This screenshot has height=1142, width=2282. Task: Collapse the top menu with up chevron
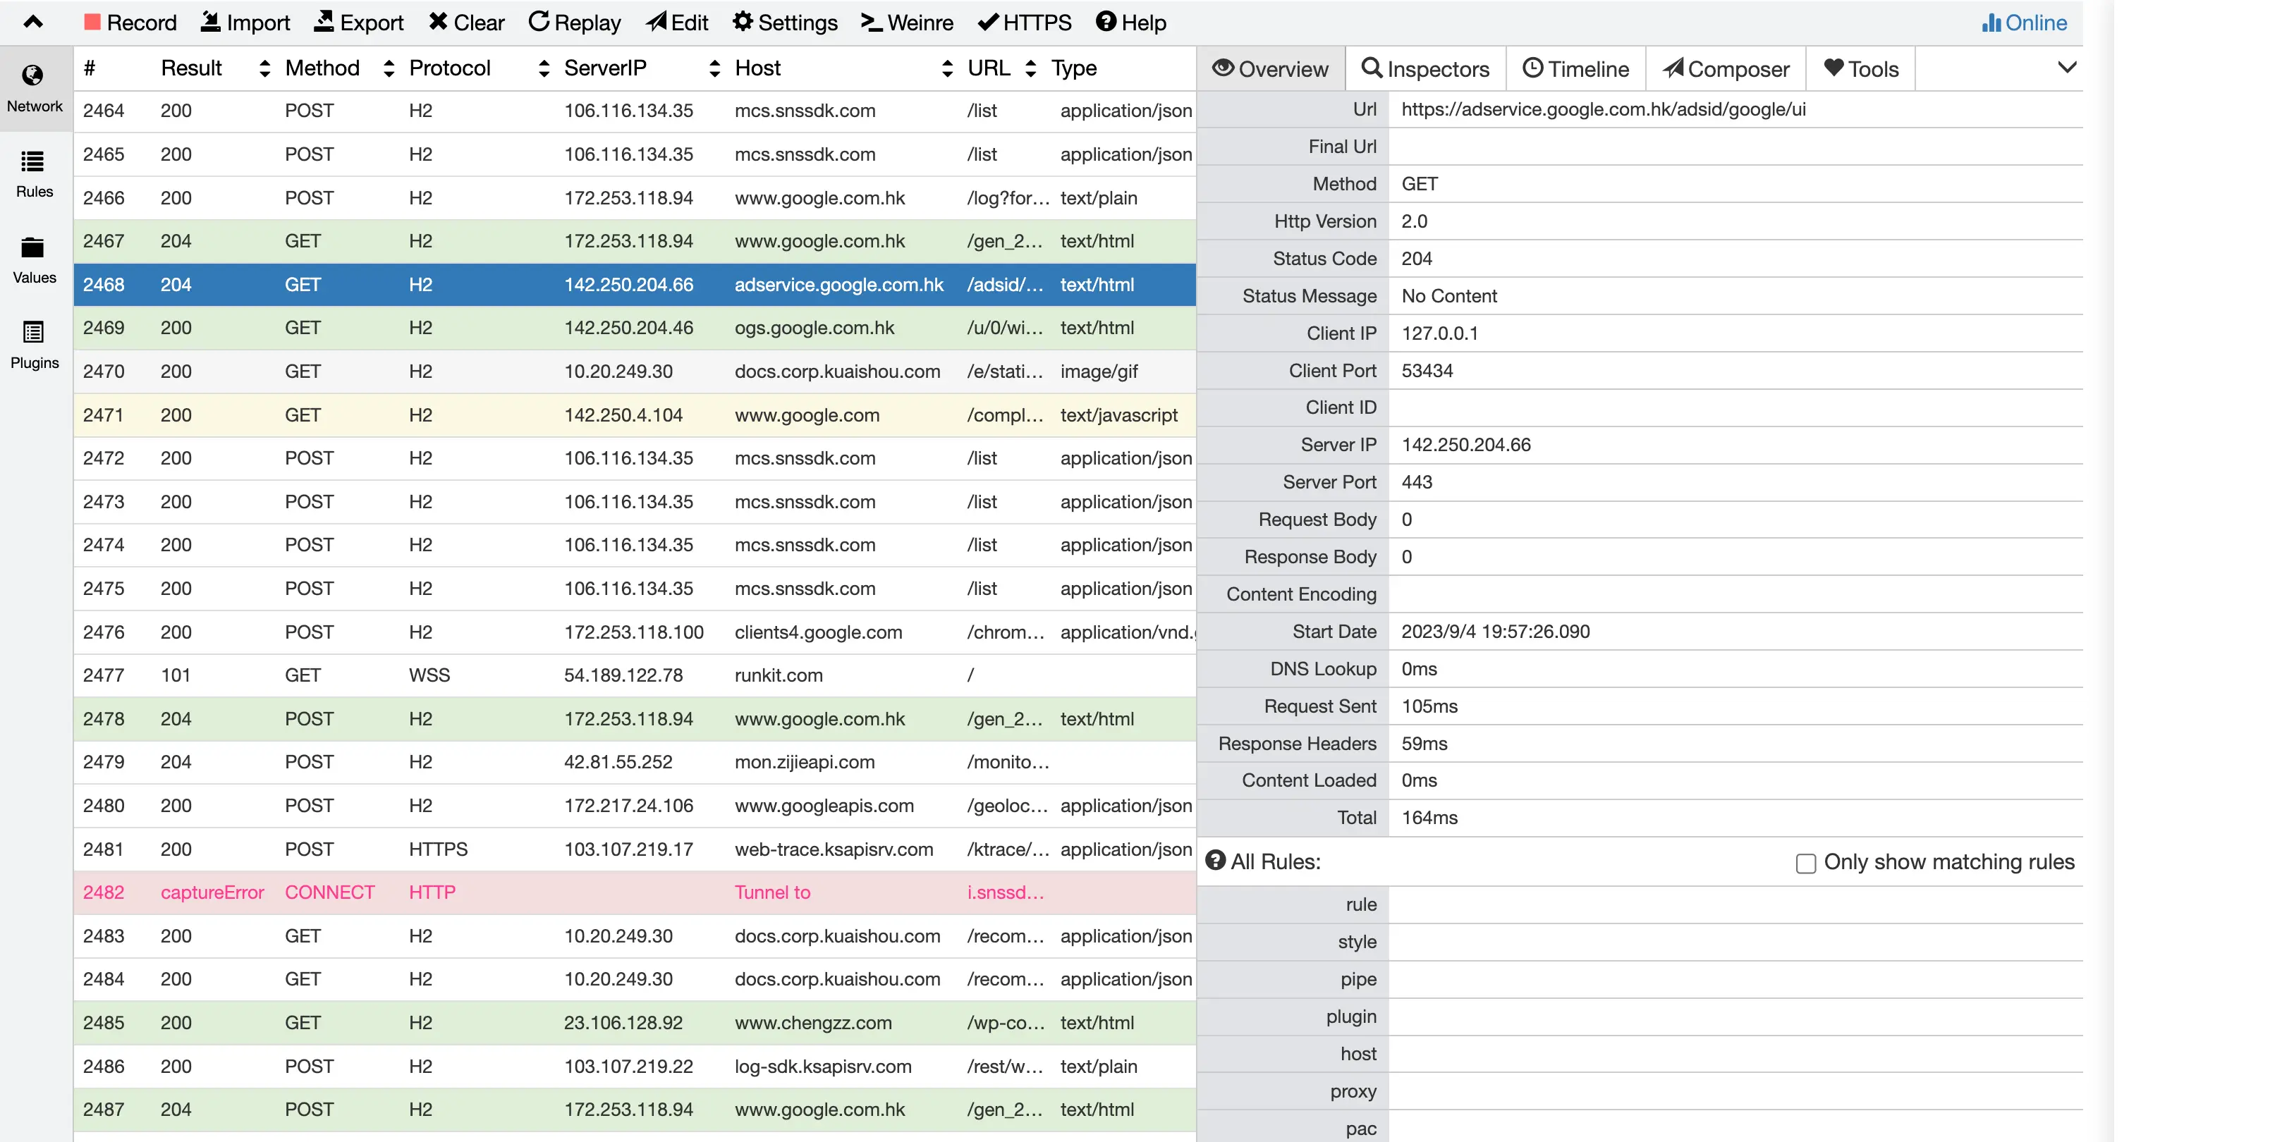[x=32, y=22]
